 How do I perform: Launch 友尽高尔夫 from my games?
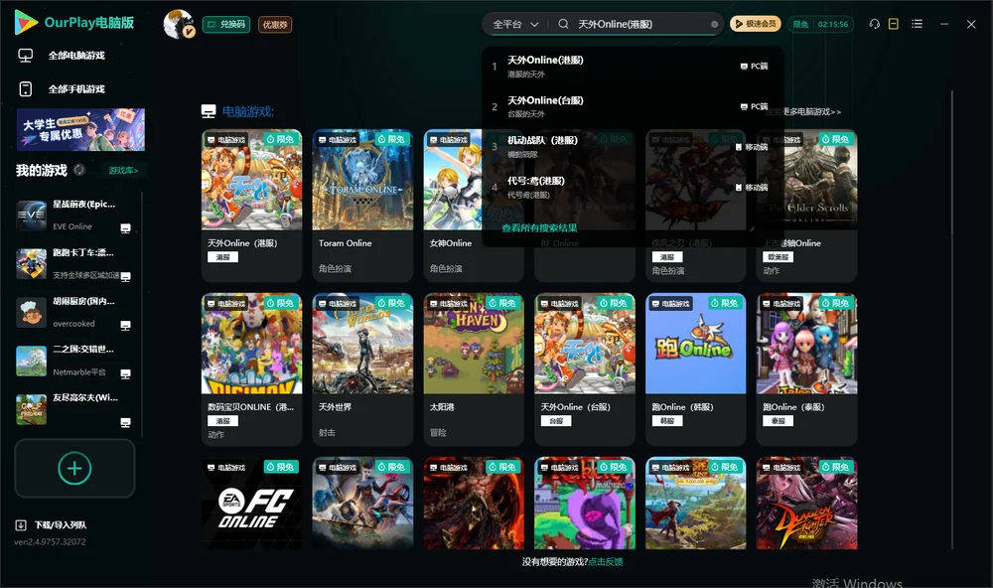click(74, 409)
